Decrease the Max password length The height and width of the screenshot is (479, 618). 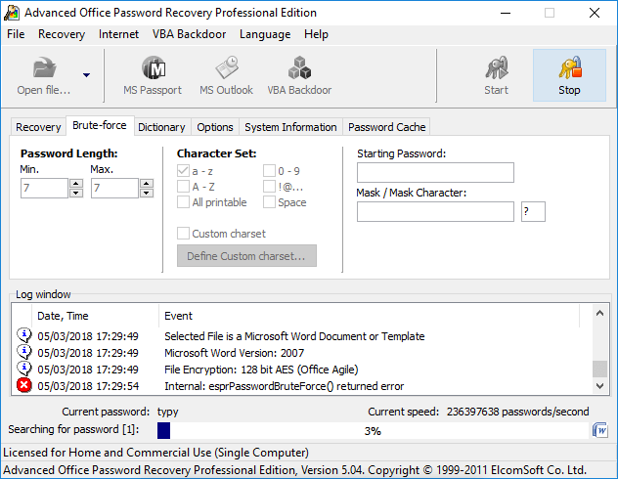coord(147,193)
